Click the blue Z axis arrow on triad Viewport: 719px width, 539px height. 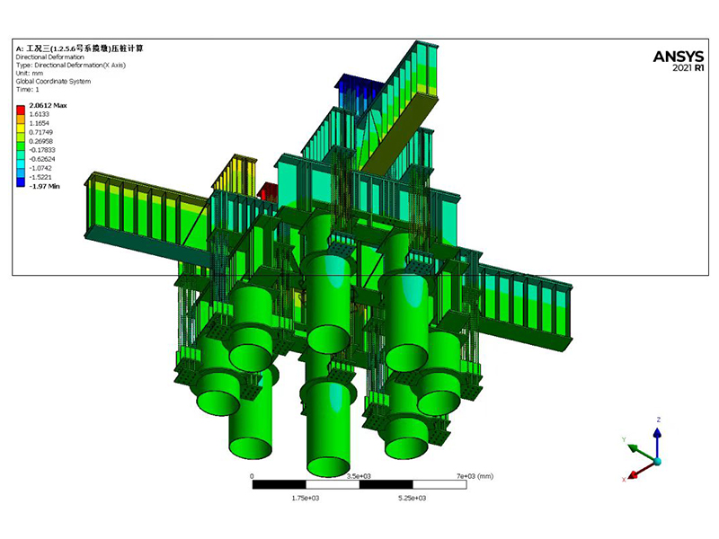(x=658, y=441)
